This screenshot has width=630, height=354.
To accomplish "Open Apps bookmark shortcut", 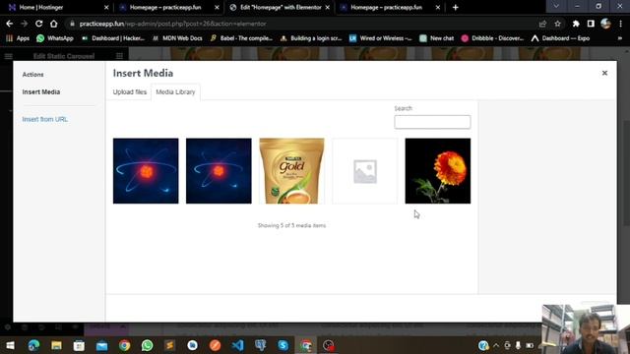I will (x=18, y=38).
